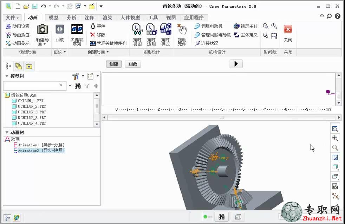Image resolution: width=345 pixels, height=224 pixels.
Task: Click the binoculars search icon in model tree
Action: tap(78, 86)
